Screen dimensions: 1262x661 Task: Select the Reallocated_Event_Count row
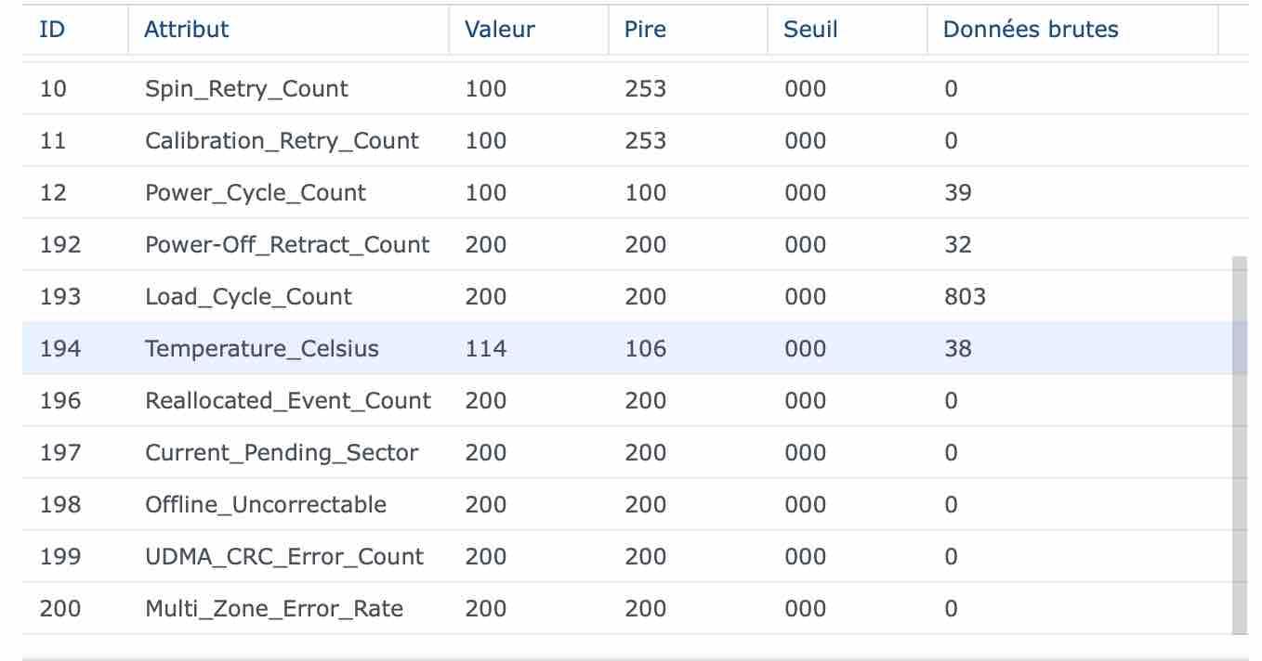coord(627,401)
